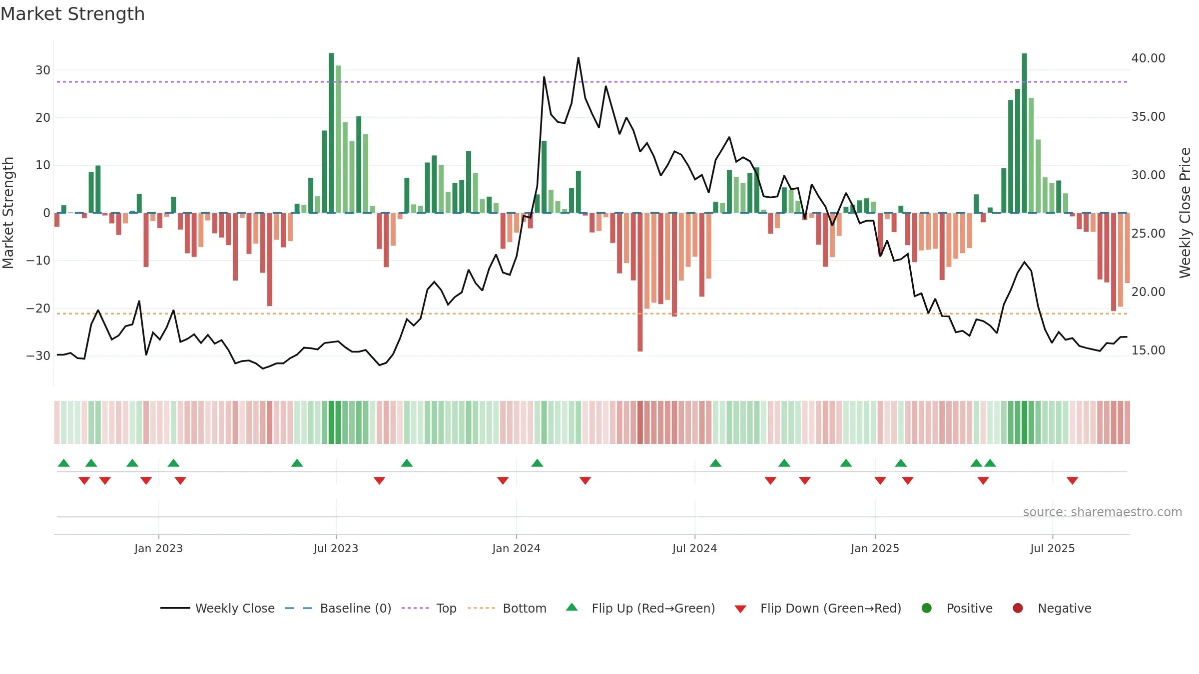Click the 15.00 price axis label
This screenshot has height=674, width=1199.
[1148, 350]
